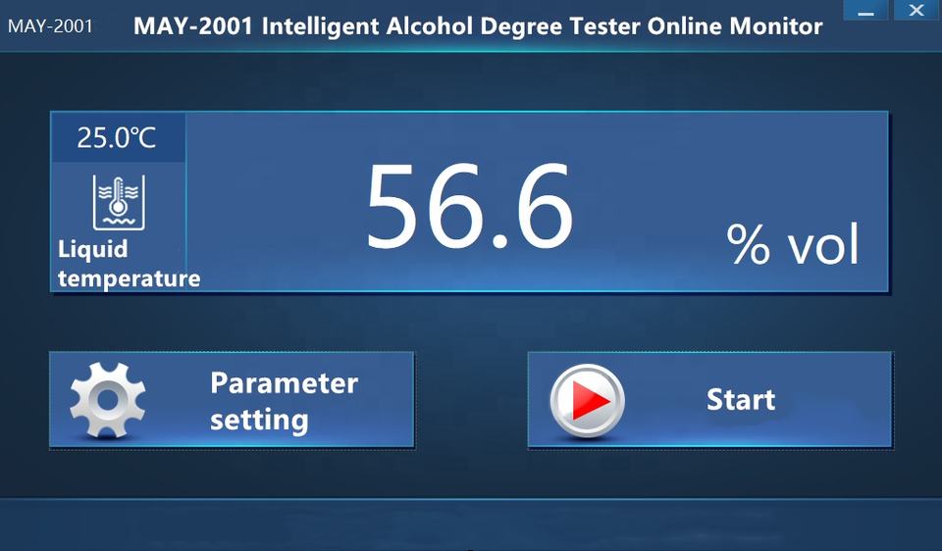Click the gear icon for parameter settings
The width and height of the screenshot is (942, 551).
pos(108,399)
